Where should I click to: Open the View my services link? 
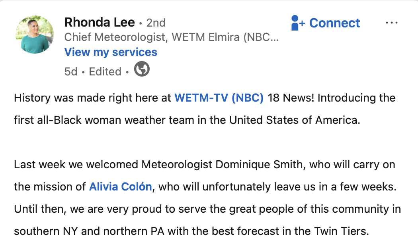coord(111,52)
